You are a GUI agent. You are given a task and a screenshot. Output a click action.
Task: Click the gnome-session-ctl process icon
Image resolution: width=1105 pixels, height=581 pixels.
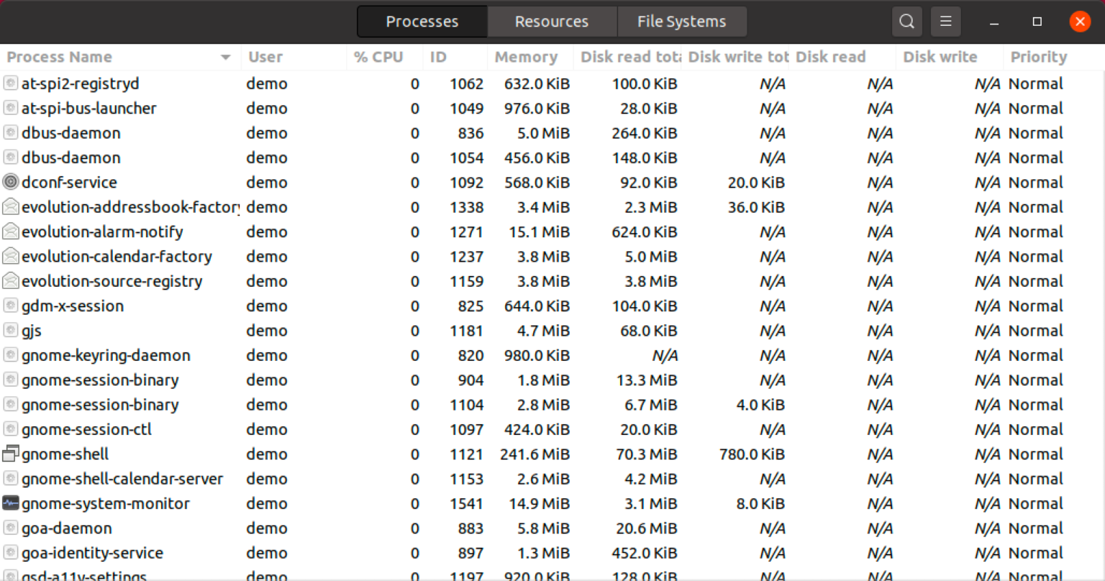(10, 429)
